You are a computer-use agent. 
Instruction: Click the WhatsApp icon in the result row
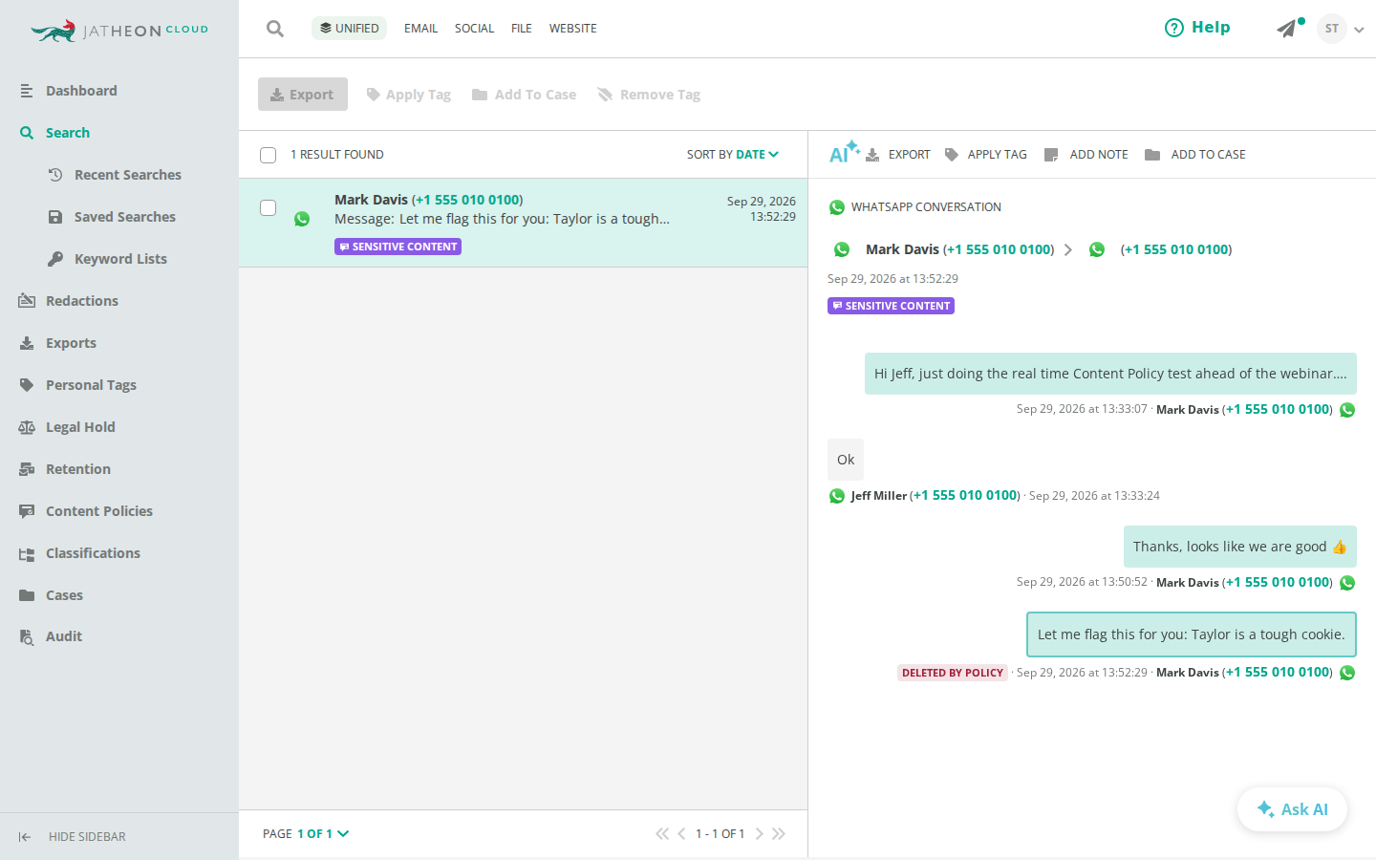[302, 219]
